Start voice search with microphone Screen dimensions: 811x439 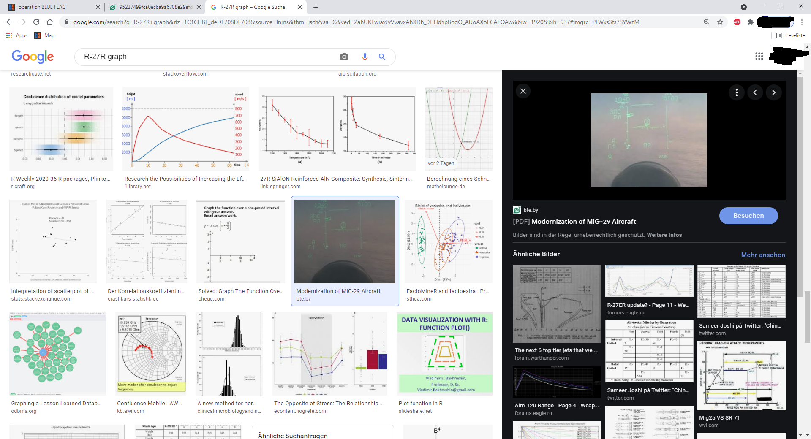coord(365,57)
